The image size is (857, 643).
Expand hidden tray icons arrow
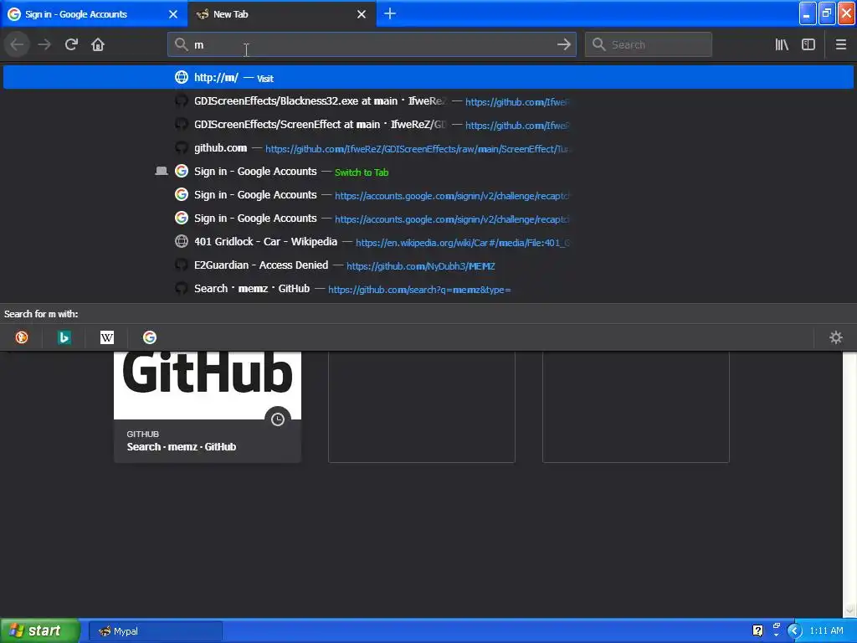794,631
